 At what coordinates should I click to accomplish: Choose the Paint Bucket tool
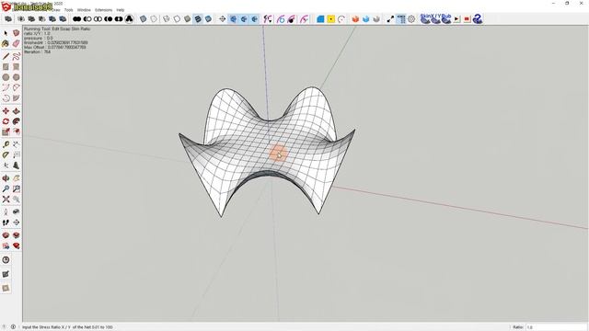(6, 44)
